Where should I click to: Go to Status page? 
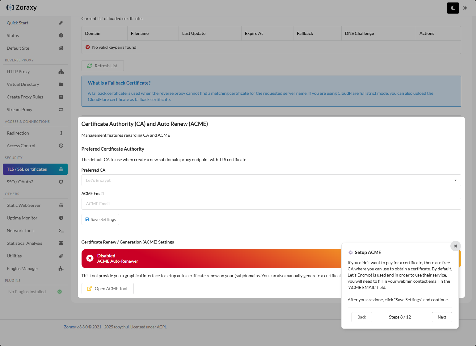(x=35, y=35)
